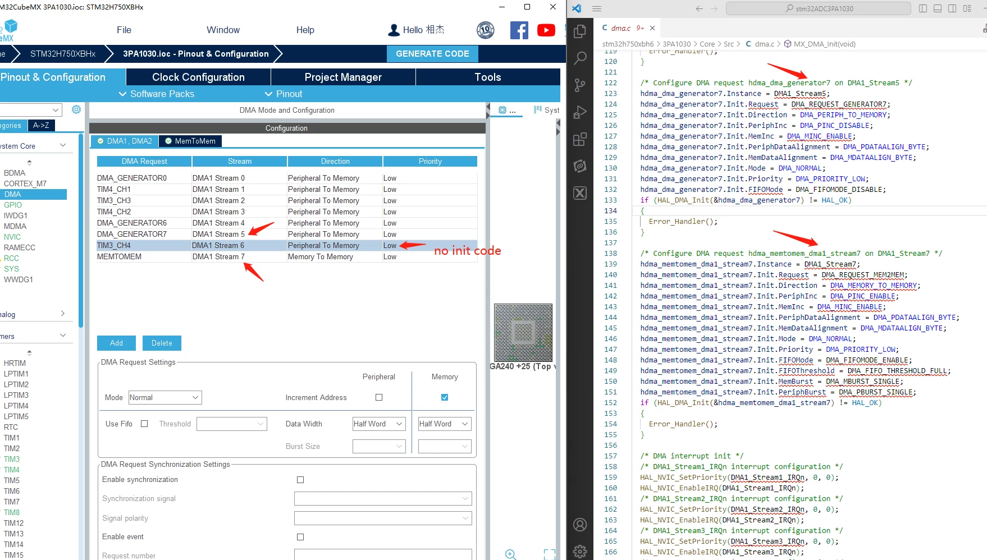The height and width of the screenshot is (560, 987).
Task: Click user account icon beside Hello
Action: pos(394,30)
